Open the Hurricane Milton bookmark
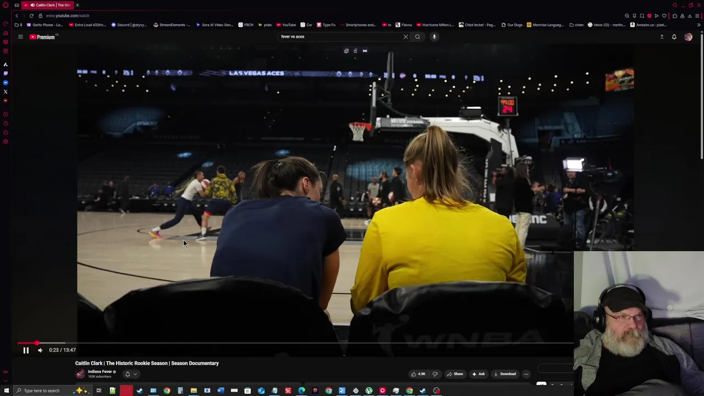This screenshot has width=704, height=396. click(436, 25)
